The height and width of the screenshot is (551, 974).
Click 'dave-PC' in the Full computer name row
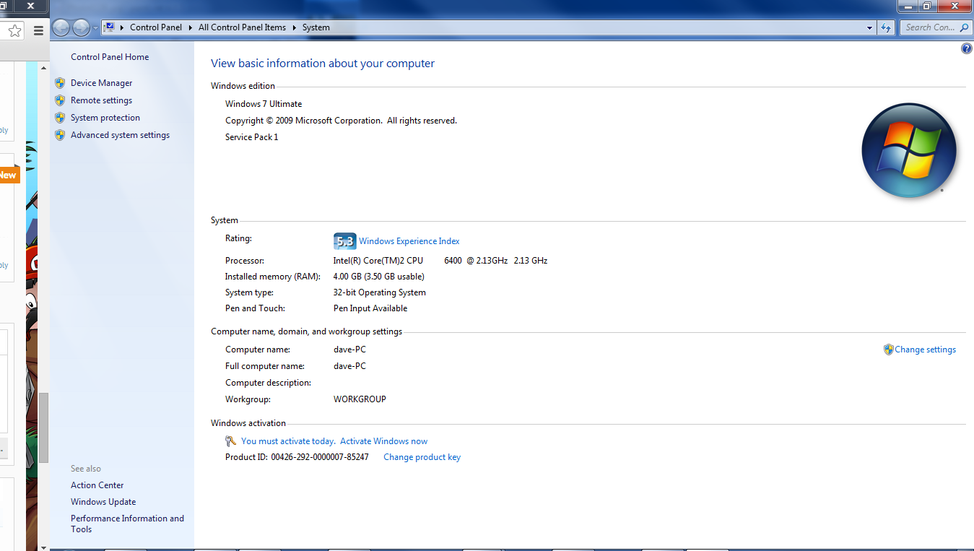(349, 366)
